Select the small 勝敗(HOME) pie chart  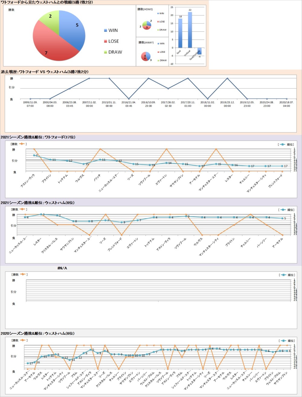146,25
